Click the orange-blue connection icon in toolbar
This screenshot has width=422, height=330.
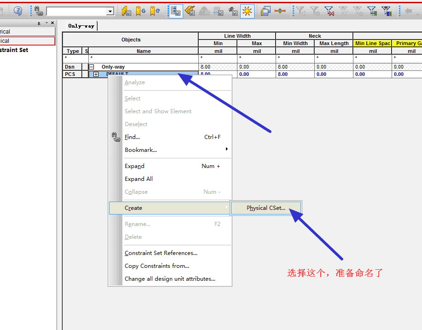click(x=280, y=11)
